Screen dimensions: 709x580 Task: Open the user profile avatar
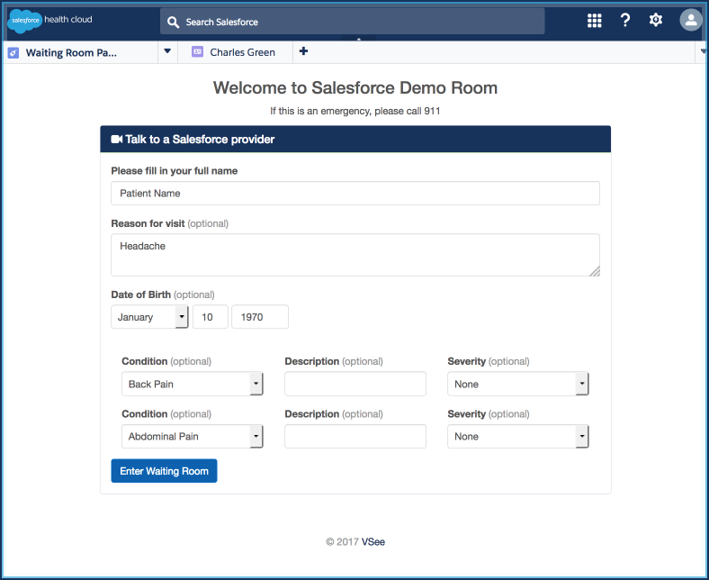(690, 20)
